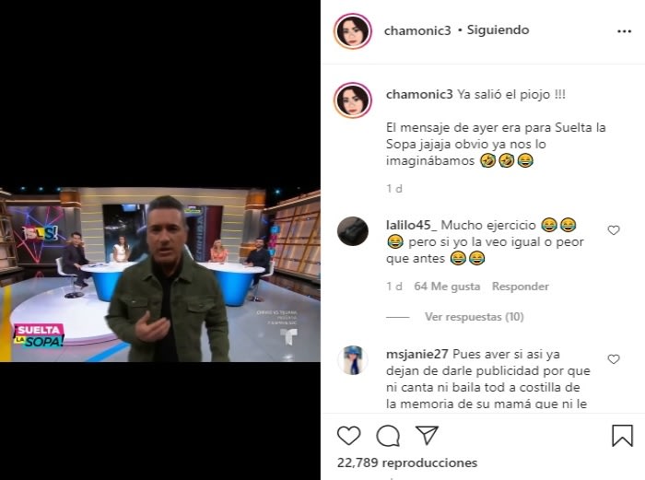View msjanie27 profile avatar
The image size is (645, 480).
click(353, 360)
